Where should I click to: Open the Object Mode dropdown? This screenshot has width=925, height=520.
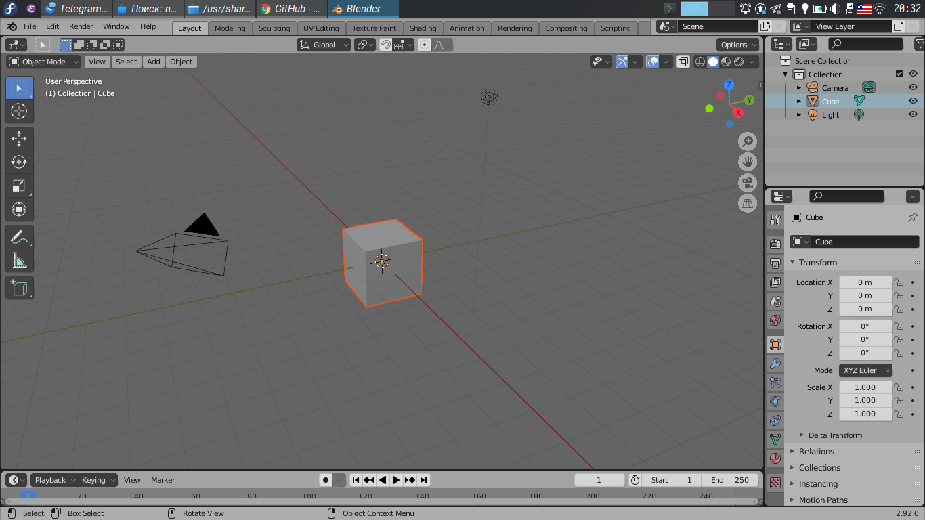click(x=44, y=62)
